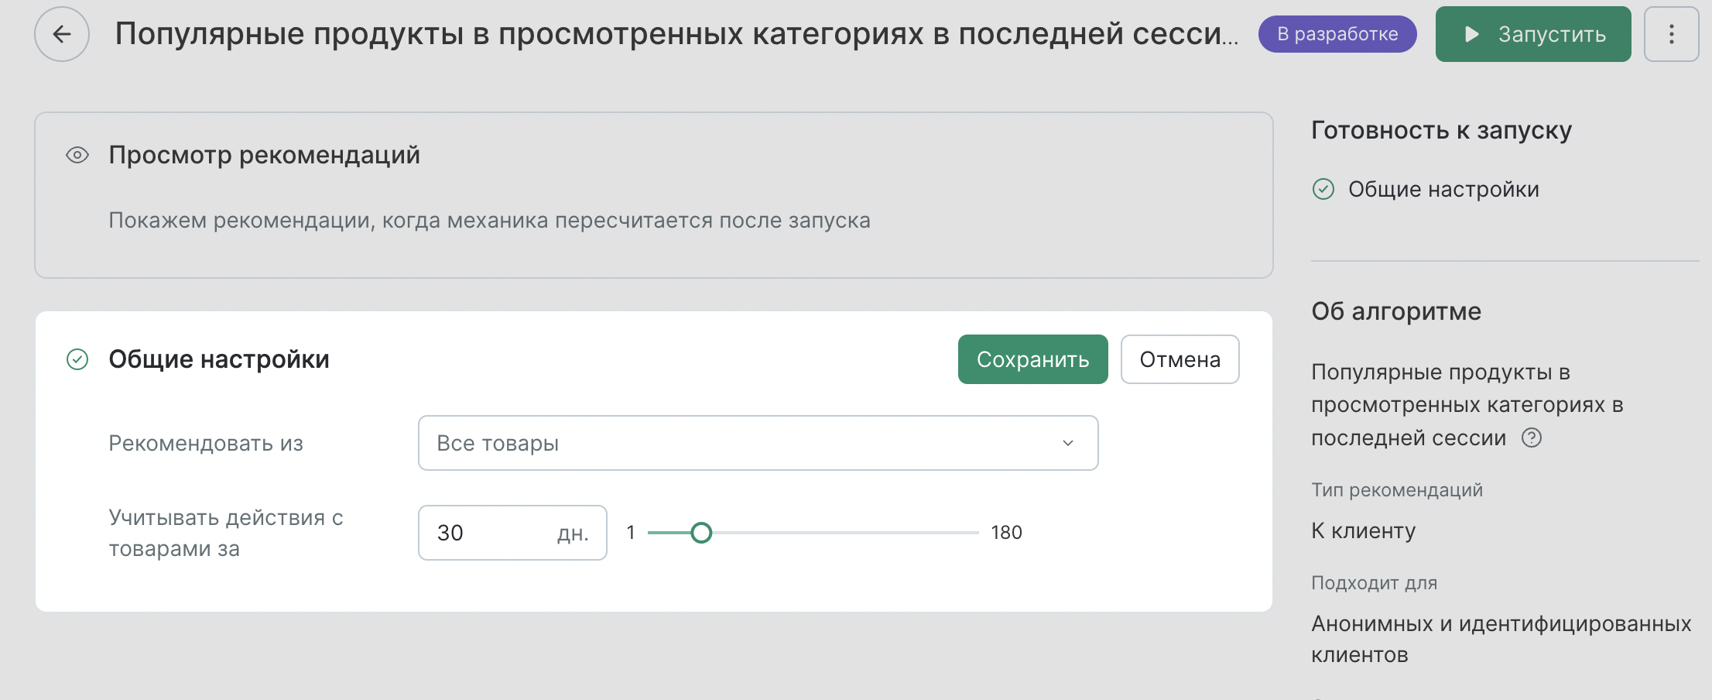Open the Все товары dropdown
Screen dimensions: 1712x700
(x=758, y=443)
